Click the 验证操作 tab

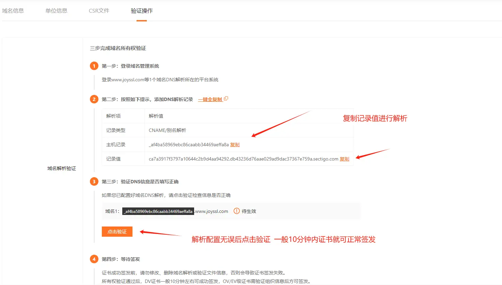click(x=142, y=11)
